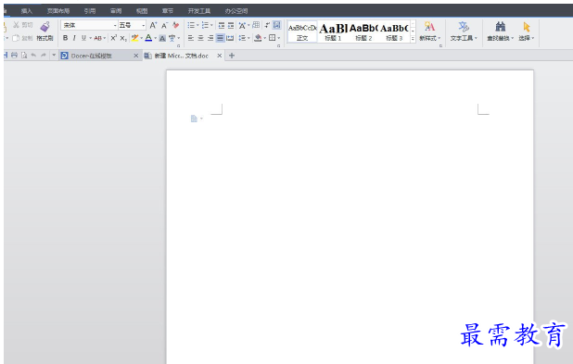Apply subscript with the X₂ icon
Image resolution: width=573 pixels, height=364 pixels.
click(123, 38)
